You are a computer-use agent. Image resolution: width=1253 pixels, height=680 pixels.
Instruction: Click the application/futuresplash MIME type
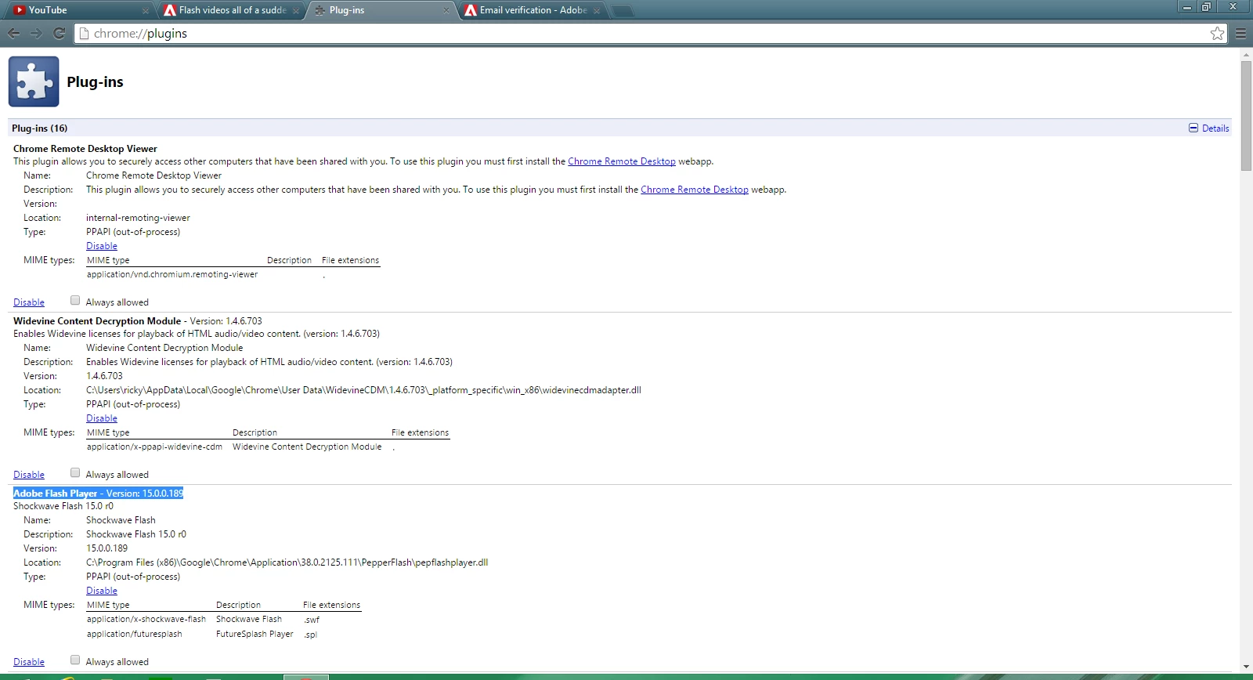coord(134,634)
